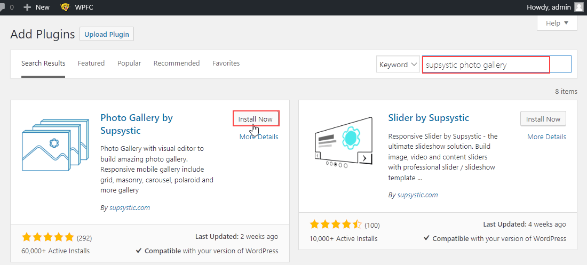Install Photo Gallery by Supsystic now
This screenshot has height=265, width=587.
click(256, 119)
